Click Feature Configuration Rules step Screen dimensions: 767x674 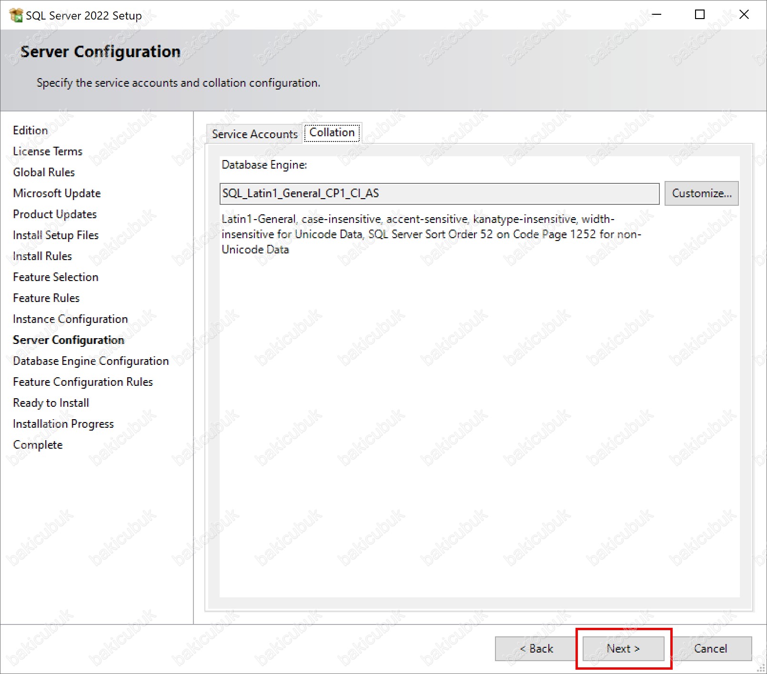83,382
